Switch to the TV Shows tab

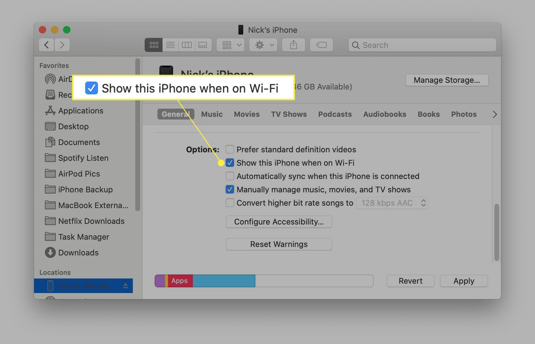click(289, 114)
